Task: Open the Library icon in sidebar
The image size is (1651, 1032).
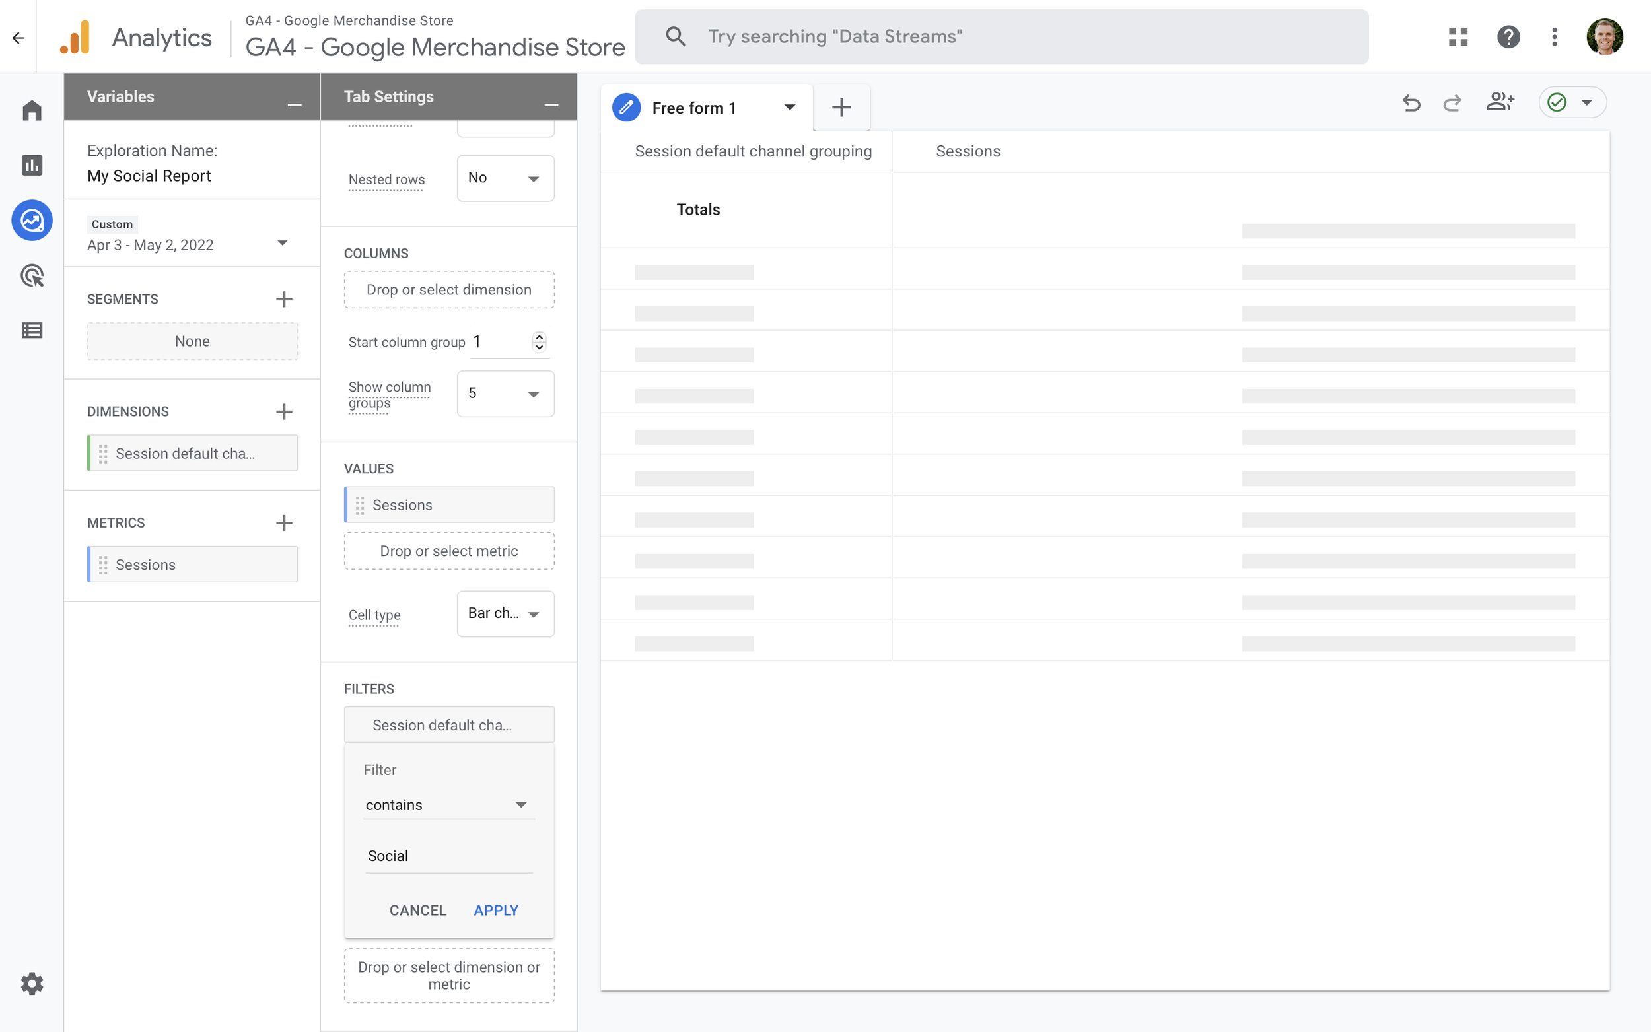Action: point(32,329)
